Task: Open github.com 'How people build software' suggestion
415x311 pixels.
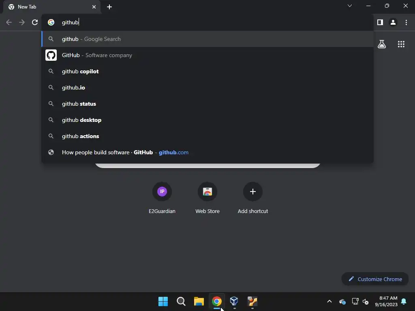Action: coord(207,152)
